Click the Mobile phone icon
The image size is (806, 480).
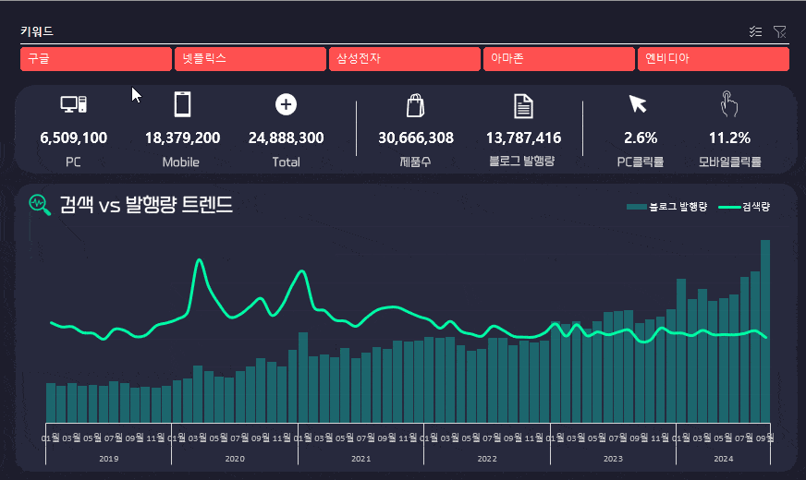(182, 104)
